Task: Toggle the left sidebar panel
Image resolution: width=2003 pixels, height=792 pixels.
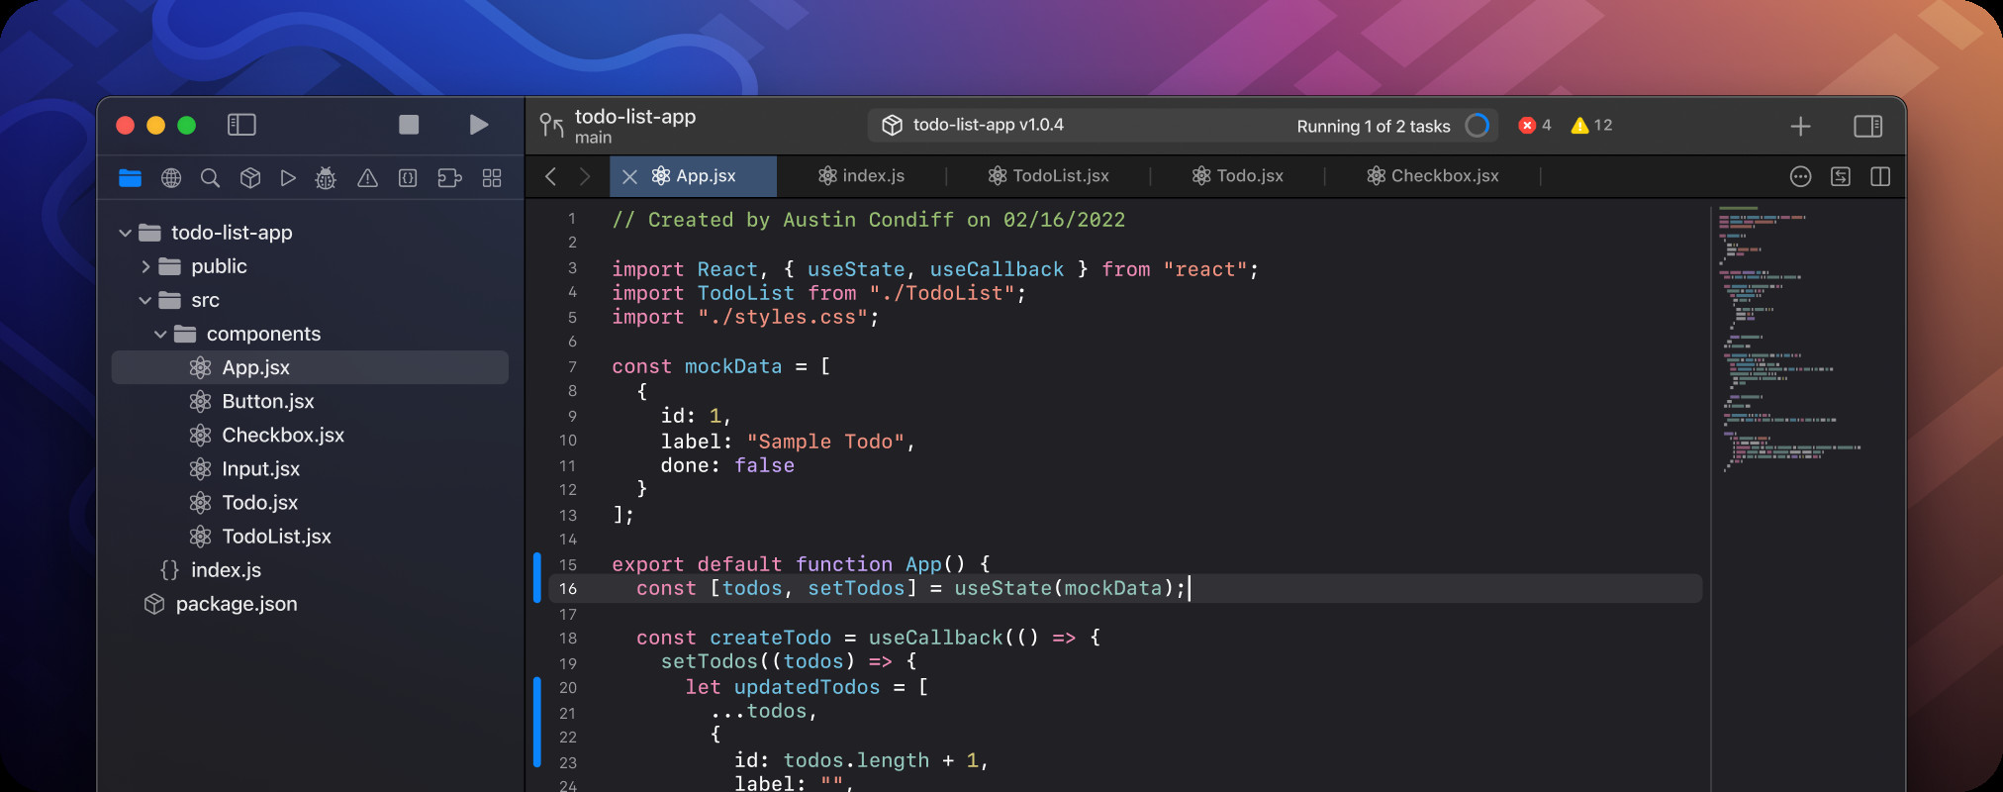Action: tap(241, 125)
